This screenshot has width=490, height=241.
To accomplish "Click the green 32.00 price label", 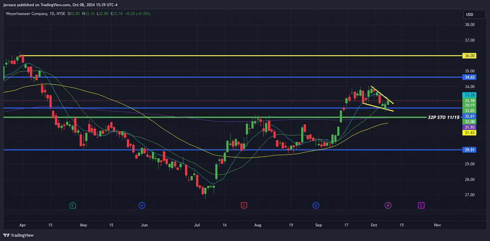I will click(x=469, y=122).
